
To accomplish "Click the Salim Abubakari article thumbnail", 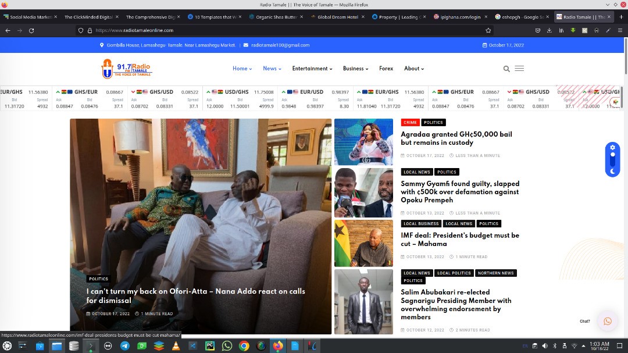I will (x=363, y=301).
